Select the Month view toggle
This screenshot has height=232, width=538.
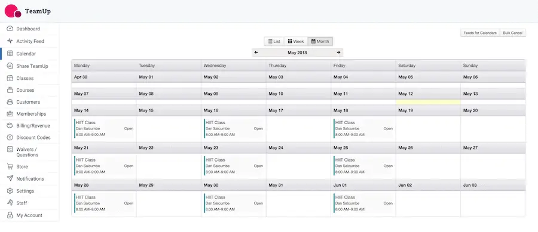point(320,41)
